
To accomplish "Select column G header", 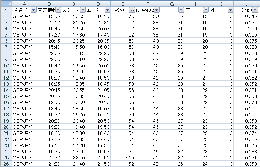I will 172,4.
